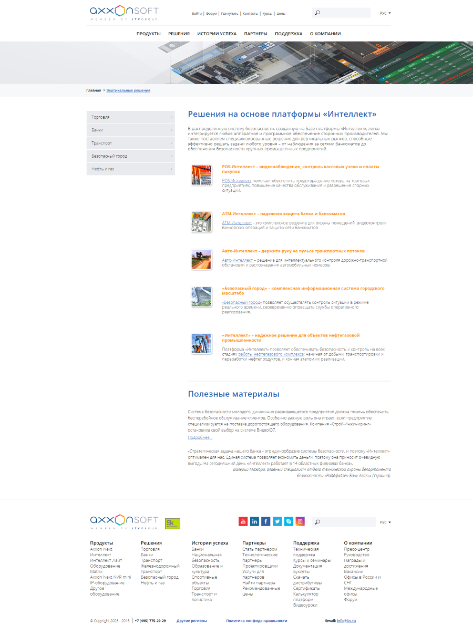
Task: Follow the Подробнее... link
Action: 200,437
